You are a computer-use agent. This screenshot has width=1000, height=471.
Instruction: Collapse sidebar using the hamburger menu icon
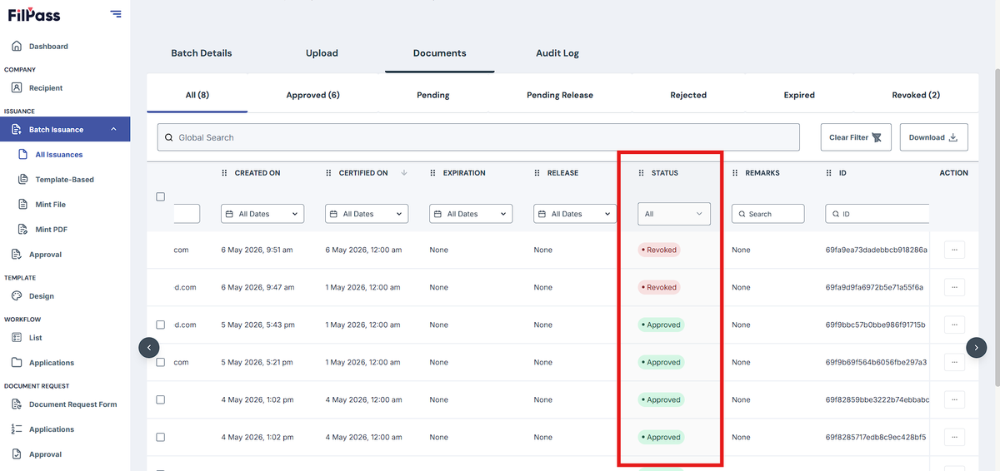pos(115,14)
